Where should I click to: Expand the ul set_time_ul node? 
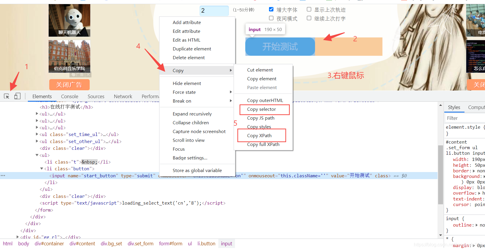[x=37, y=134]
